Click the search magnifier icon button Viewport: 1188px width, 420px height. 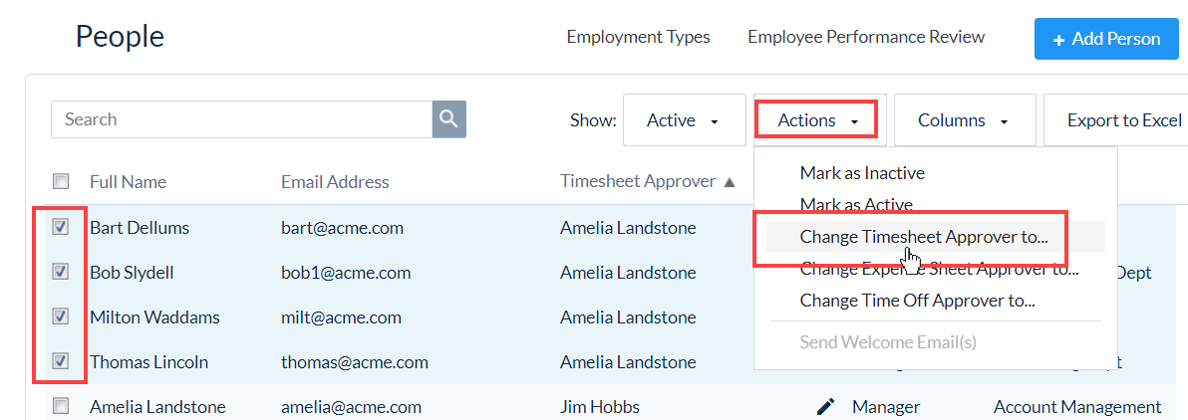[x=449, y=118]
